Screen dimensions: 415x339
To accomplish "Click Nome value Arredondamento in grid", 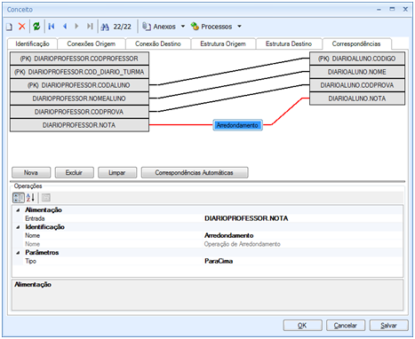I will 228,235.
